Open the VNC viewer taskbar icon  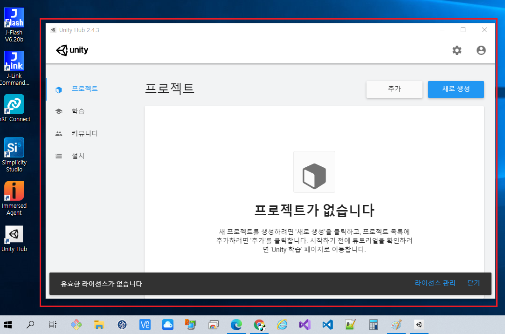[x=145, y=325]
